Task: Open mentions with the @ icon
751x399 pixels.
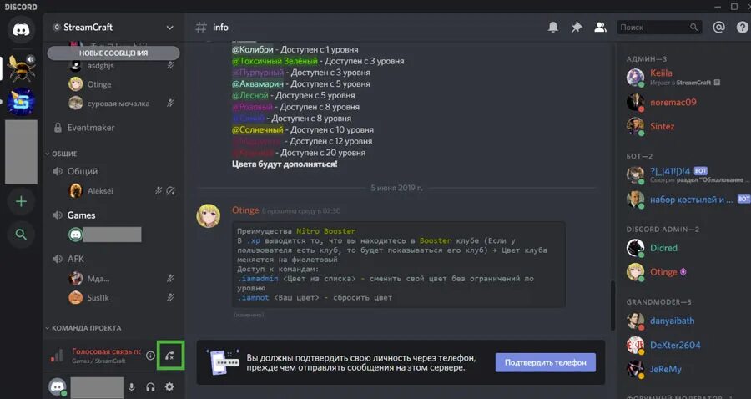Action: (x=718, y=28)
